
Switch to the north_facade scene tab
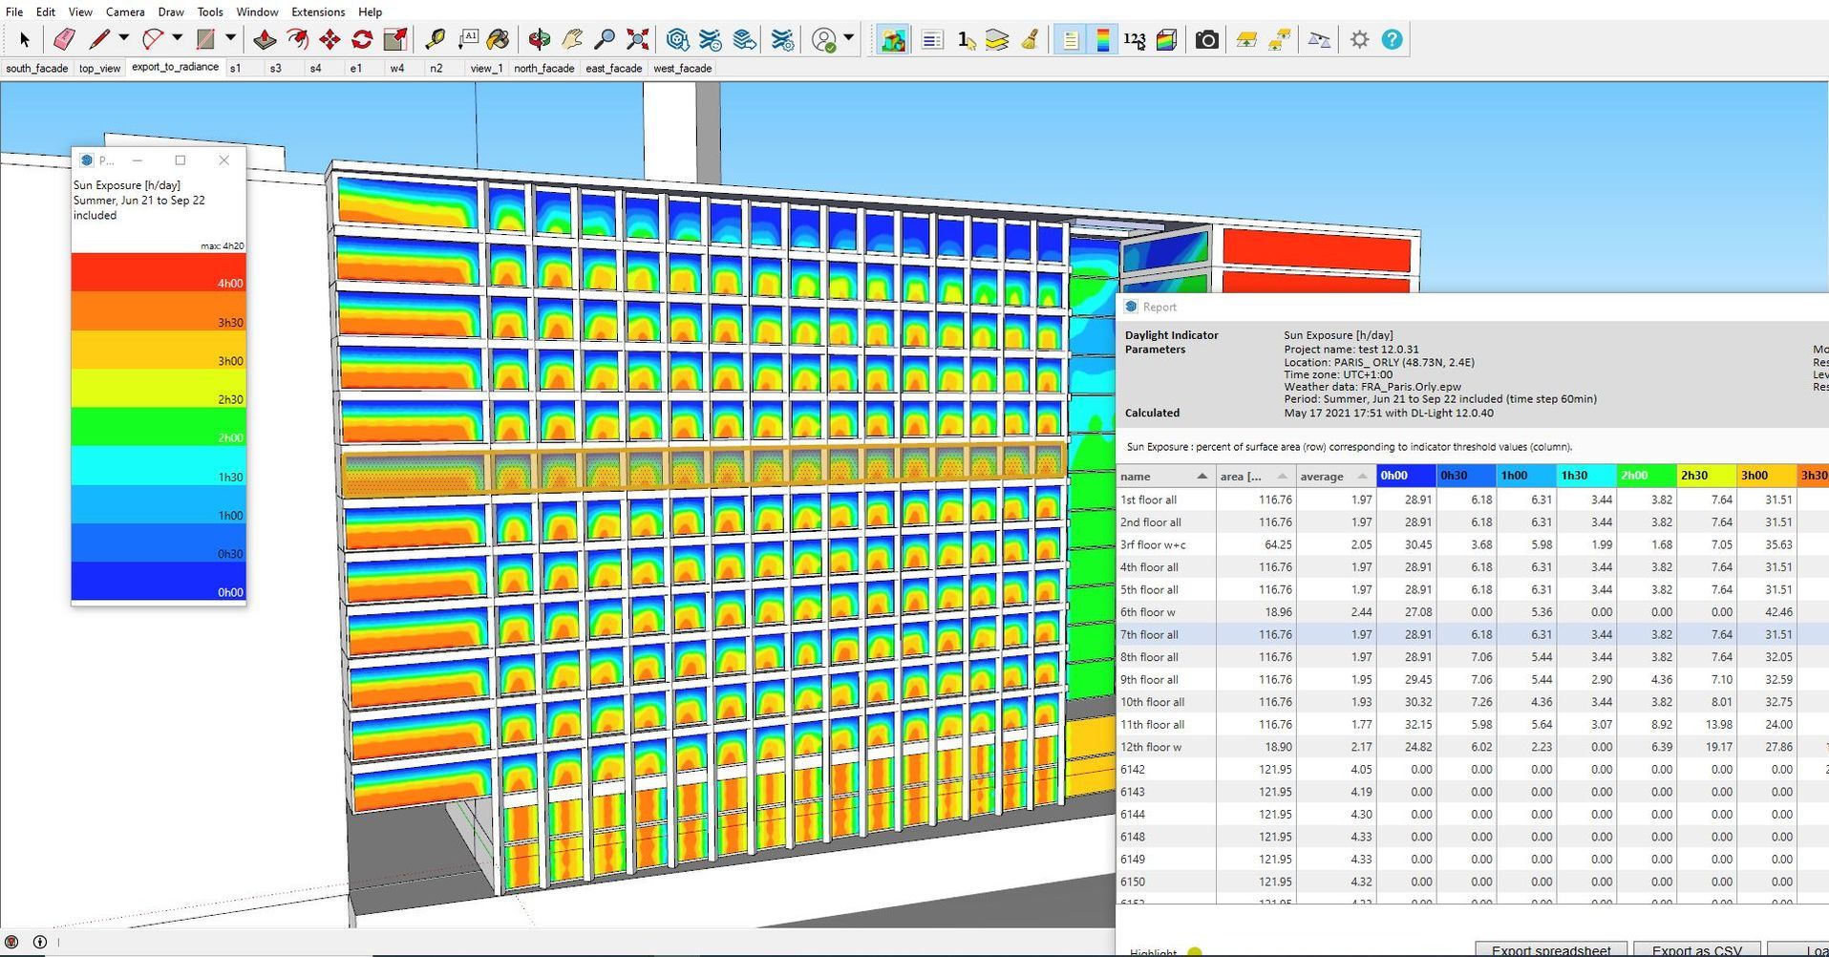544,69
